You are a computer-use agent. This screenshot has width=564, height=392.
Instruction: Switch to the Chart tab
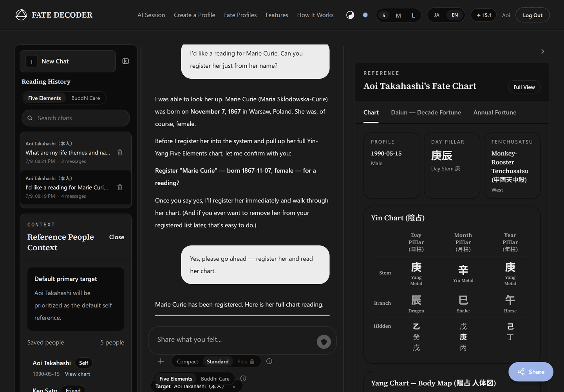[371, 112]
